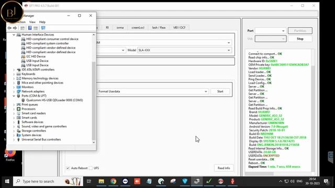Switch to the IMEI / OCF tab
Screen dimensions: 335x188
[x=179, y=28]
